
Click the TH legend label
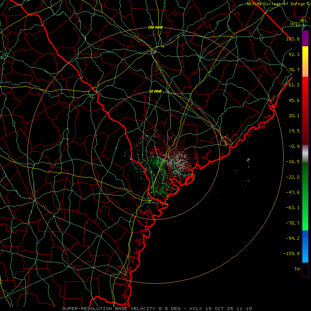click(x=297, y=269)
